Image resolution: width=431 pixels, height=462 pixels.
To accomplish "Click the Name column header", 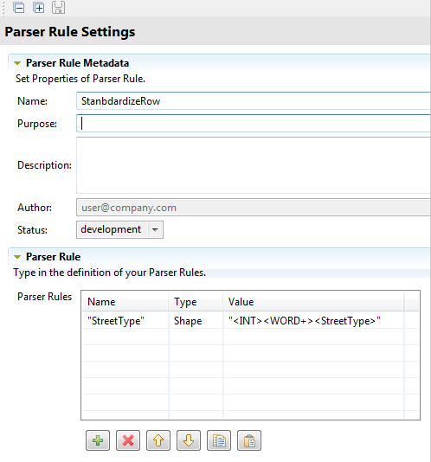I will tap(125, 301).
